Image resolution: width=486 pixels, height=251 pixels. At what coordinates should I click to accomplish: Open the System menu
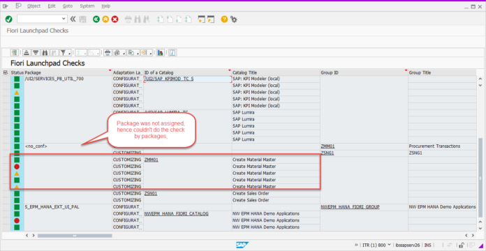tap(87, 6)
